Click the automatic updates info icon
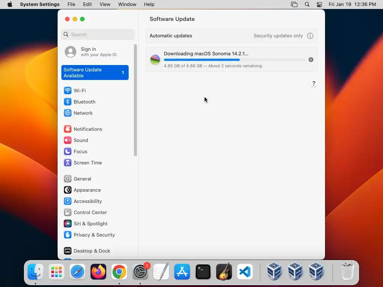Image resolution: width=383 pixels, height=287 pixels. coord(310,36)
